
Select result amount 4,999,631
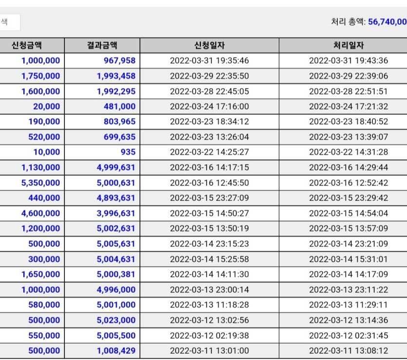pyautogui.click(x=116, y=167)
